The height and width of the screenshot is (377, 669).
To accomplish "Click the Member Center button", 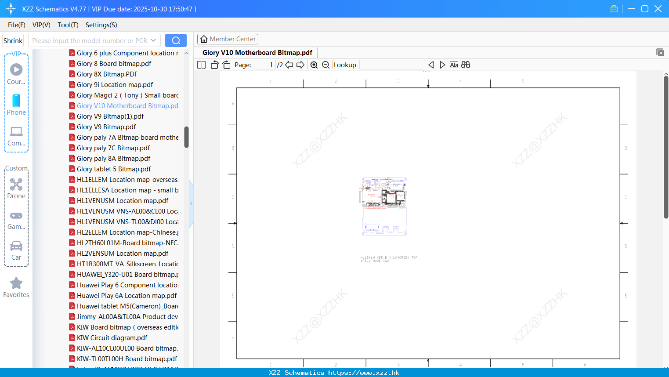I will [x=228, y=39].
